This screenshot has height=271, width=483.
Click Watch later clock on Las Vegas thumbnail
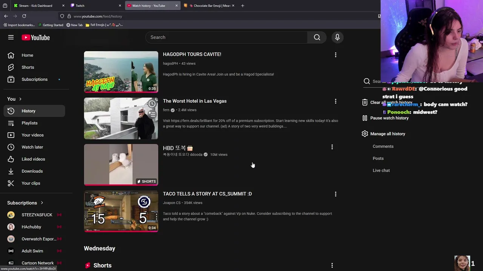[x=152, y=104]
